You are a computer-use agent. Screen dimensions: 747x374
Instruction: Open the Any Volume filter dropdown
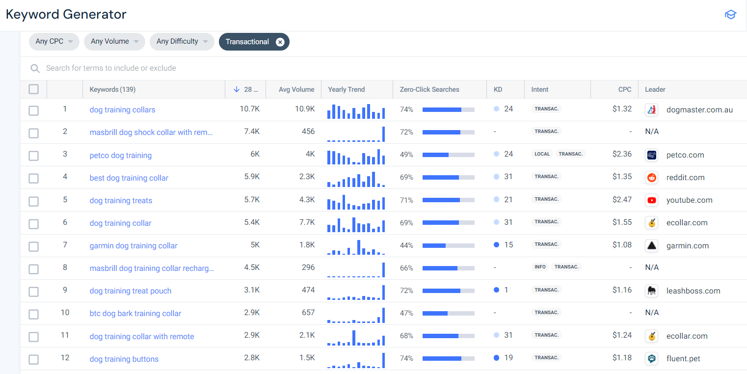114,42
